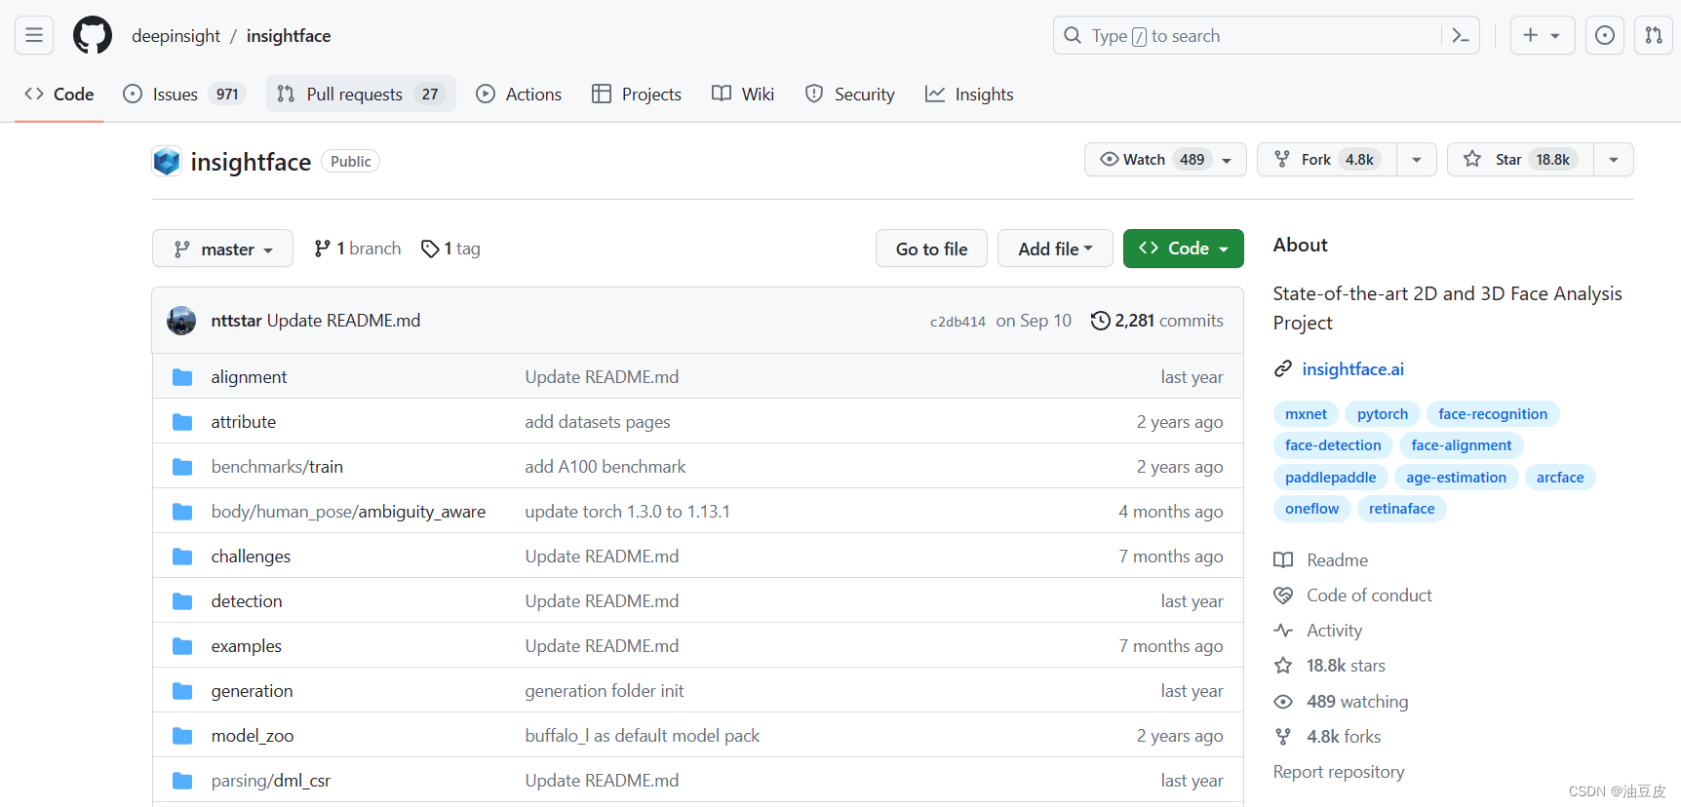This screenshot has width=1681, height=807.
Task: Open the Insights tab
Action: click(x=969, y=95)
